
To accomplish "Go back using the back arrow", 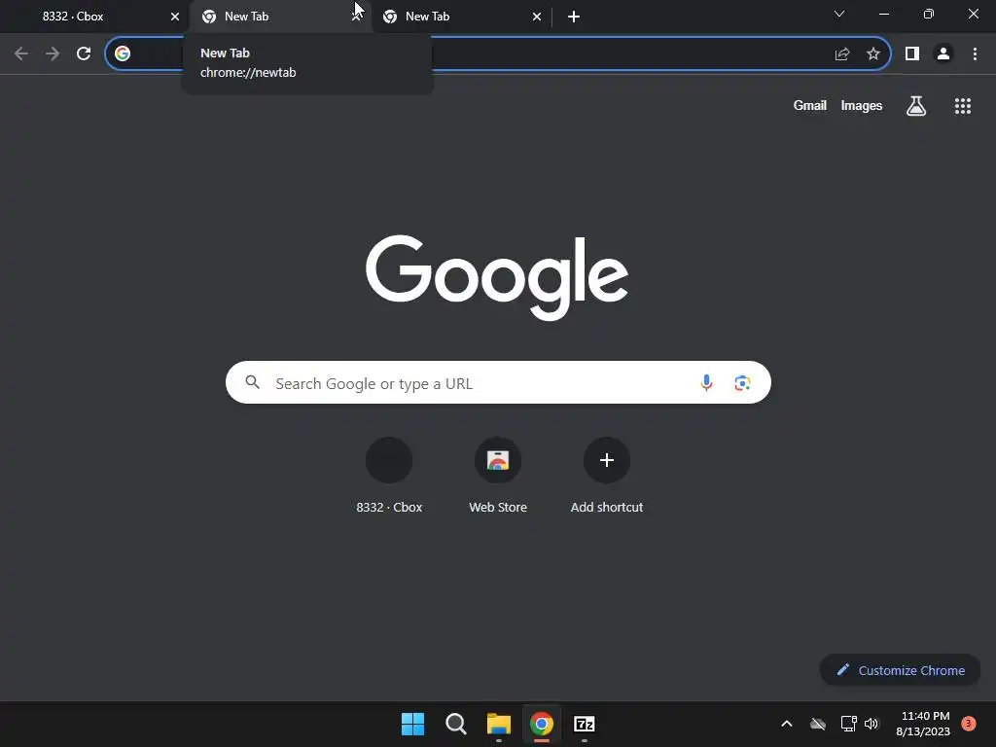I will click(x=21, y=53).
